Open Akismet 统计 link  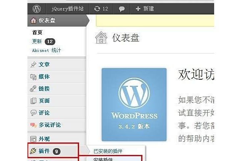[x=46, y=50]
